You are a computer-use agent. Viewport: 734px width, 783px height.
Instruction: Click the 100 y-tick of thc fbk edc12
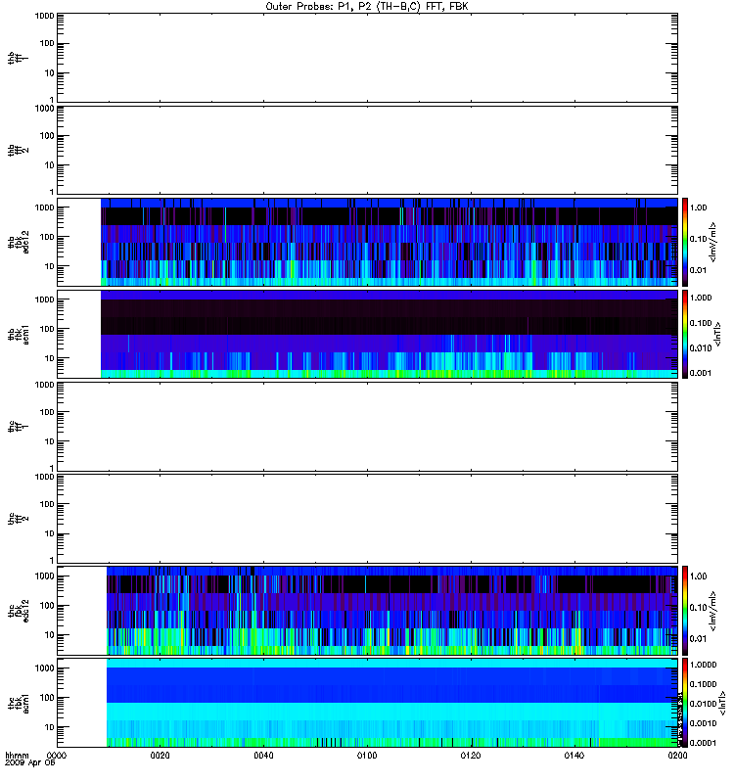47,606
